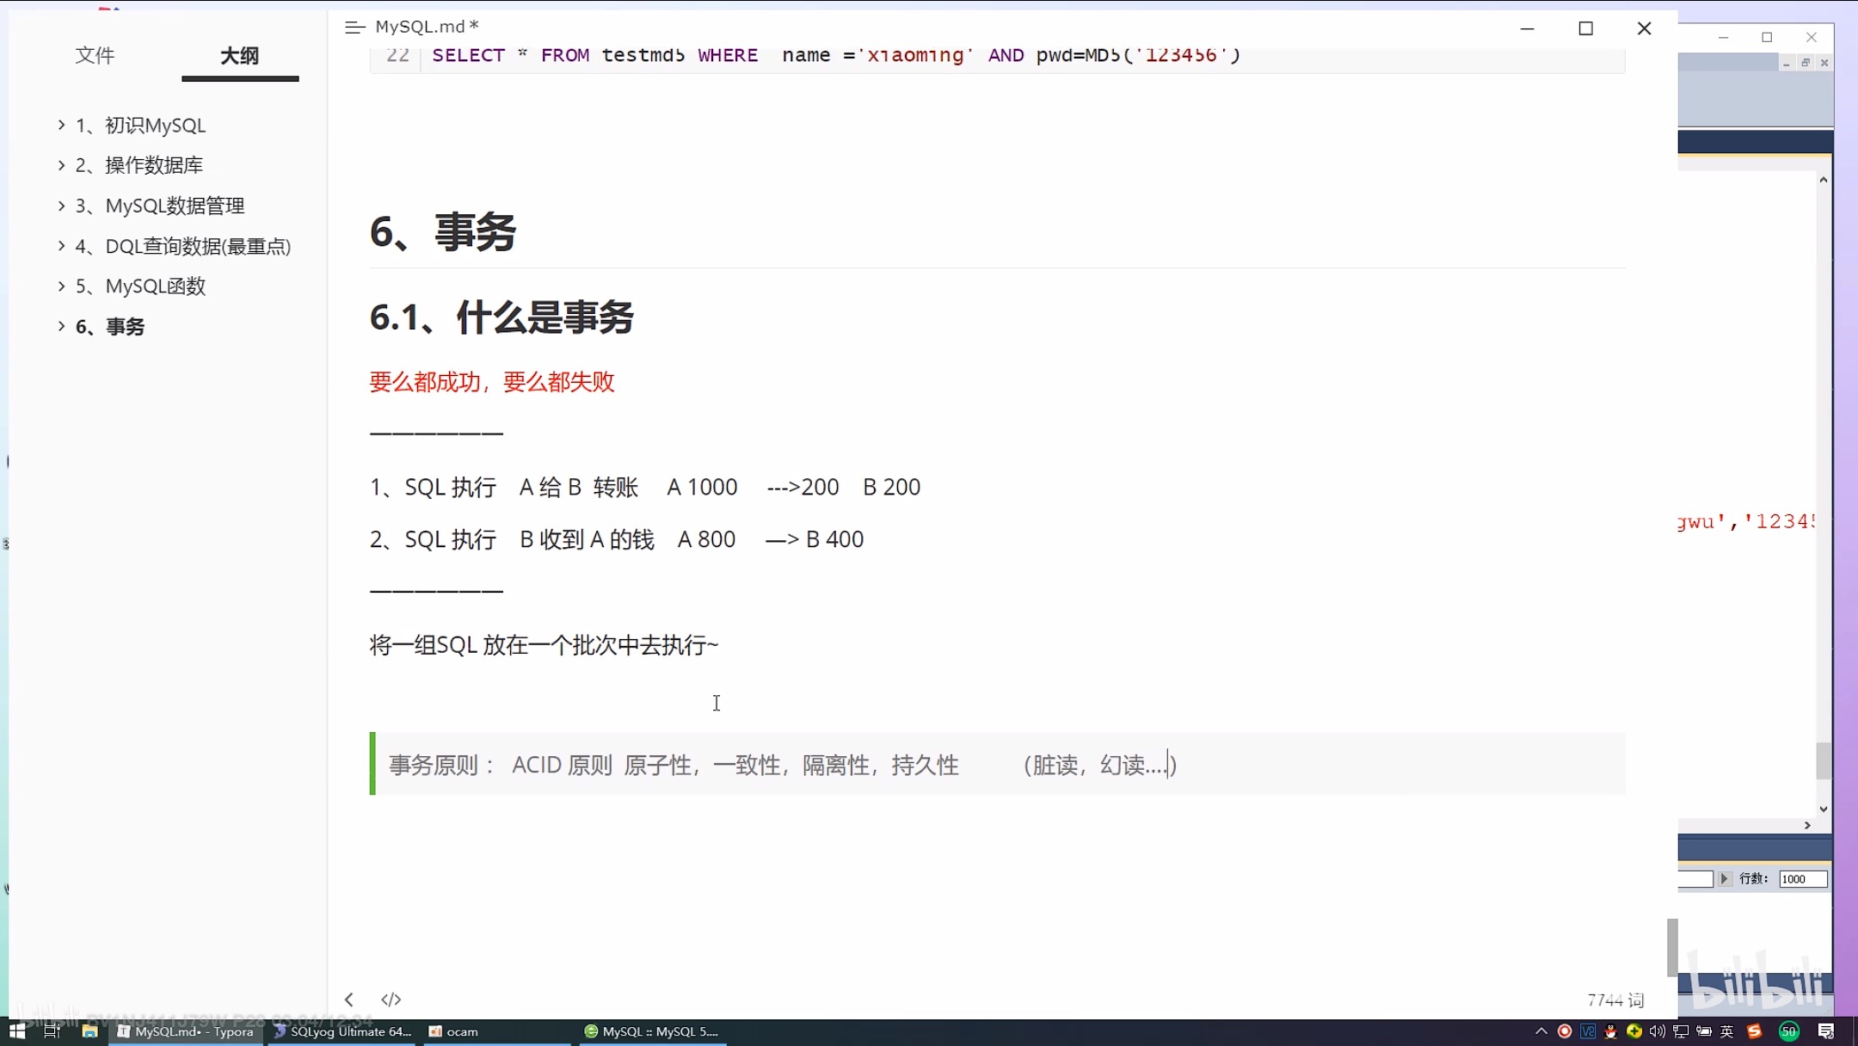Collapse the sidebar with the bottom arrow
1858x1046 pixels.
click(348, 999)
